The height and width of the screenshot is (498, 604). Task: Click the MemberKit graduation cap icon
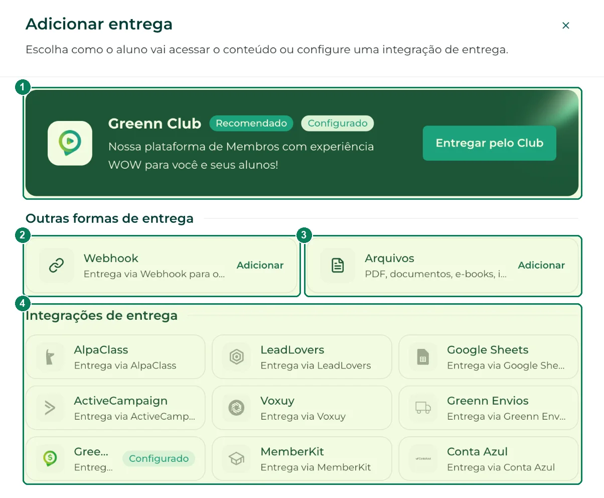(236, 459)
